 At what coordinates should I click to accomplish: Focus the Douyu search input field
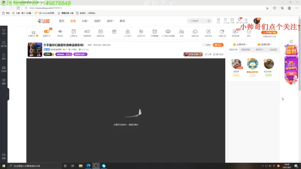(197, 21)
